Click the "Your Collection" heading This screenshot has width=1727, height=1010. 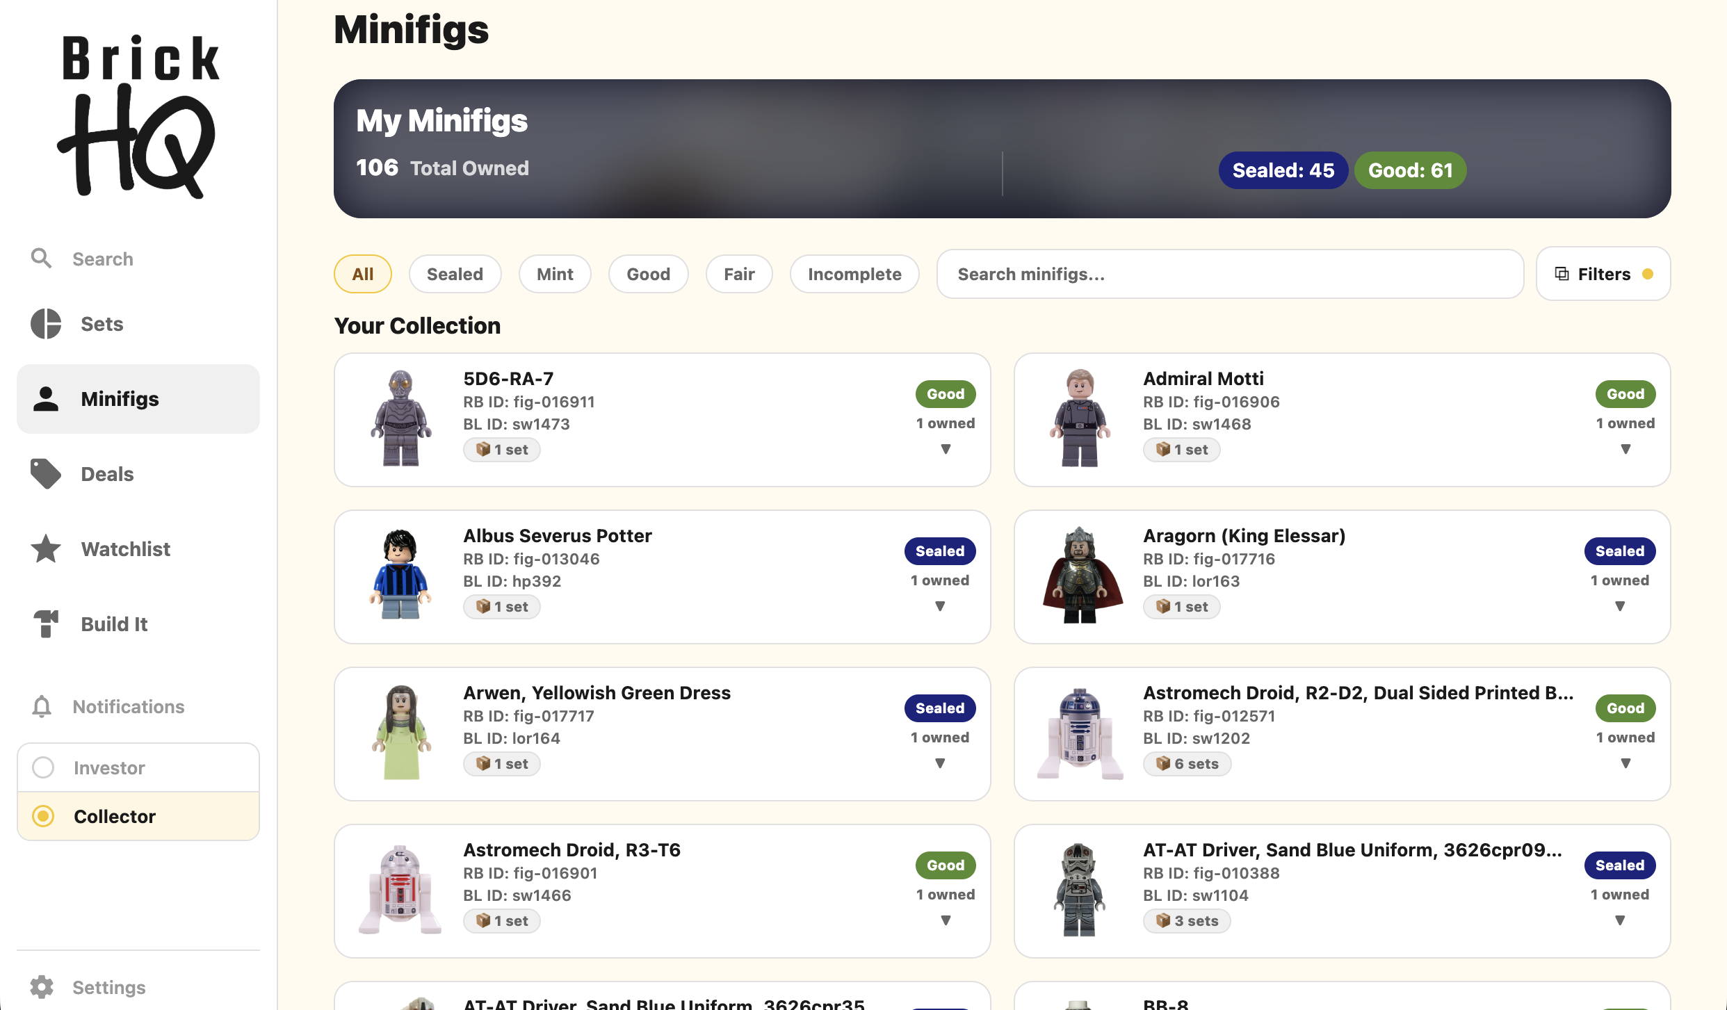click(x=417, y=325)
